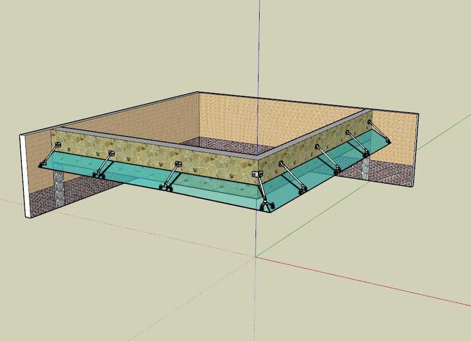Viewport: 471px width, 341px height.
Task: Click the blue vertical axis line
Action: click(x=259, y=51)
